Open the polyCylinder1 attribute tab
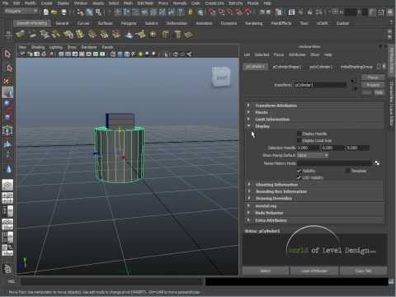The image size is (396, 297). [321, 67]
